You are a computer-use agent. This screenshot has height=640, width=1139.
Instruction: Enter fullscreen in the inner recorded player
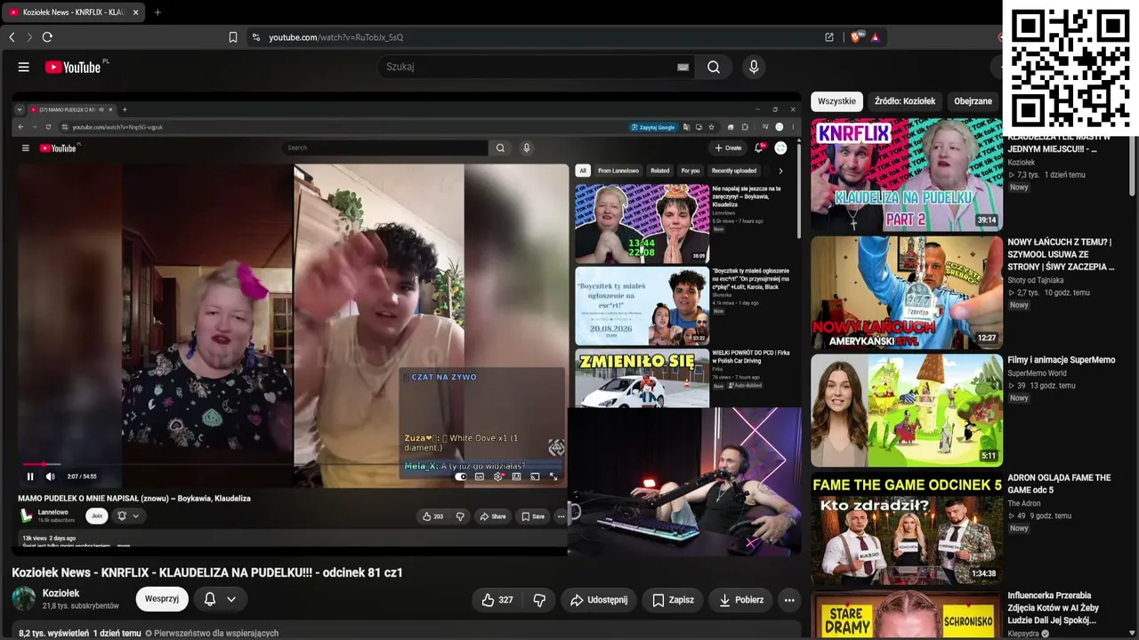553,476
